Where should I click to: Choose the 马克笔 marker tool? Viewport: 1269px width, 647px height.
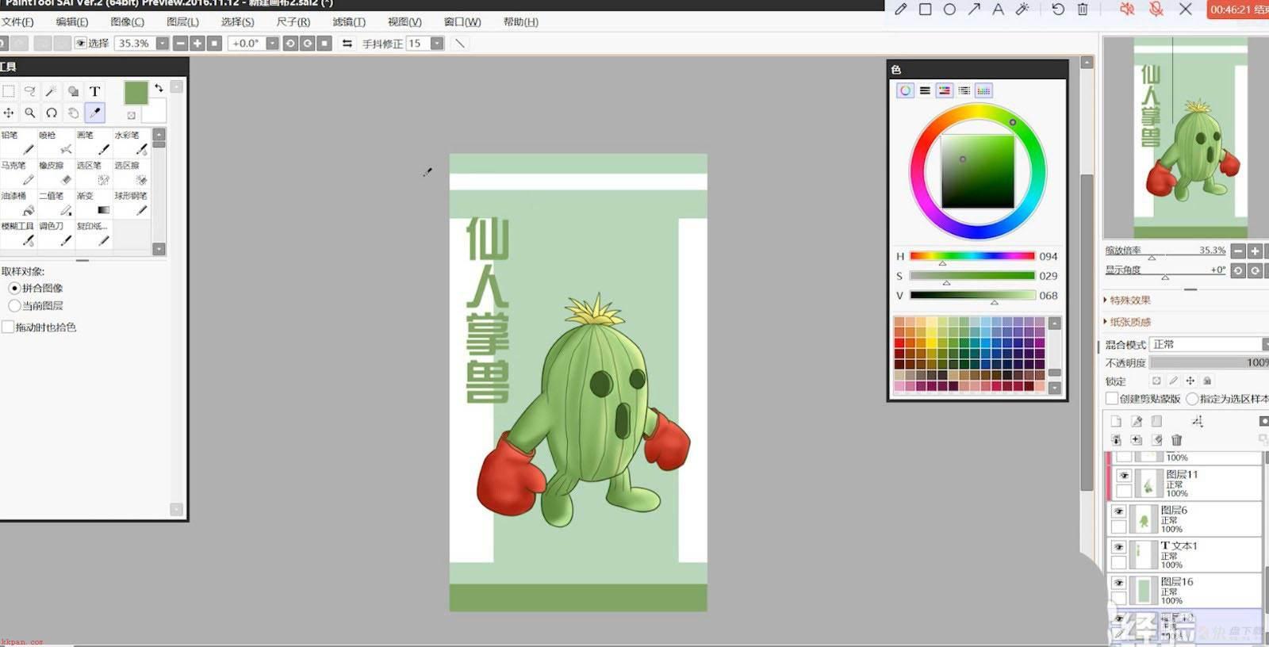18,173
